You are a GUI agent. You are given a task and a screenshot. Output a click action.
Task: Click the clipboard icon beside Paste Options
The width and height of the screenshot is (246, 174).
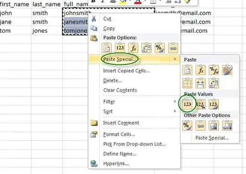click(94, 38)
